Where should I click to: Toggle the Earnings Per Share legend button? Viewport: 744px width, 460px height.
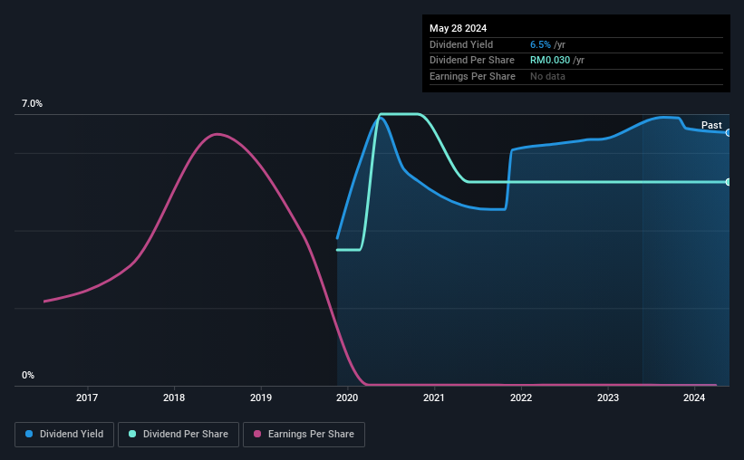coord(304,434)
